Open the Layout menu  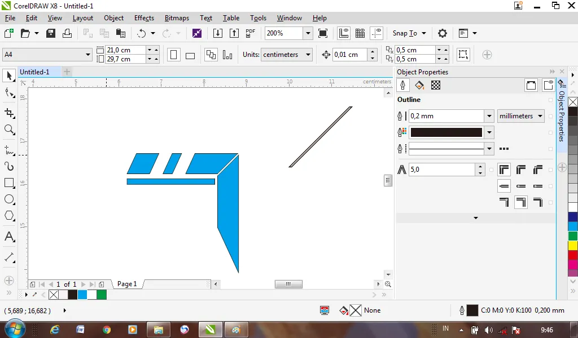coord(82,18)
